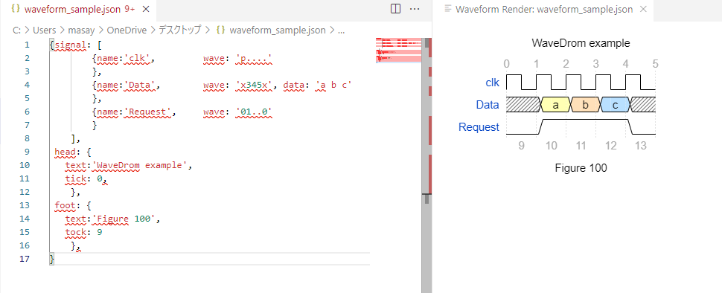The image size is (722, 293).
Task: Open the 'デスクトップ' breadcrumb segment
Action: click(180, 30)
